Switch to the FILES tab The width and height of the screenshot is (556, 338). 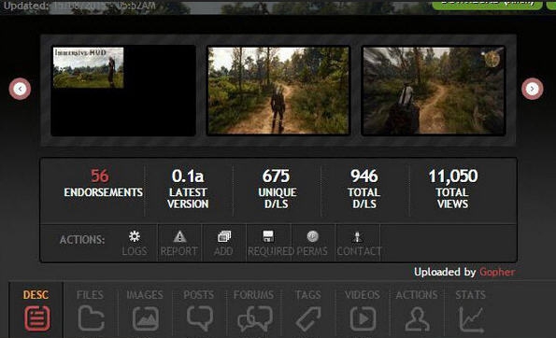[x=91, y=310]
